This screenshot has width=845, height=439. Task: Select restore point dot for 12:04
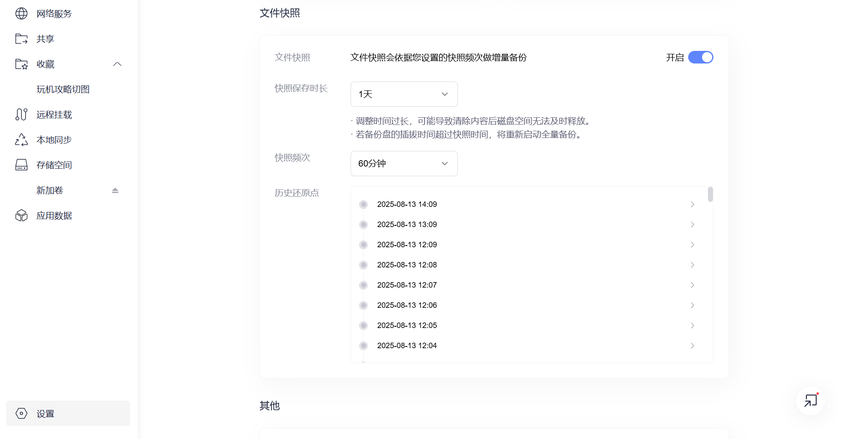[x=364, y=346]
